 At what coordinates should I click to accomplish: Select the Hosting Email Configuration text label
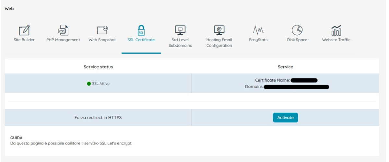(x=219, y=43)
